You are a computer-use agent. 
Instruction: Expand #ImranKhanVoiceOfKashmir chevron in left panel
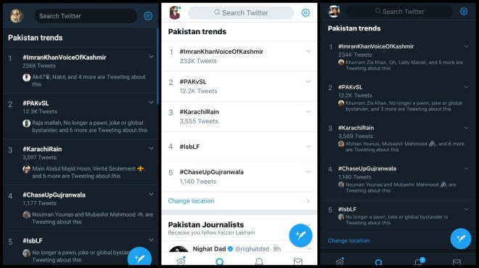[151, 57]
